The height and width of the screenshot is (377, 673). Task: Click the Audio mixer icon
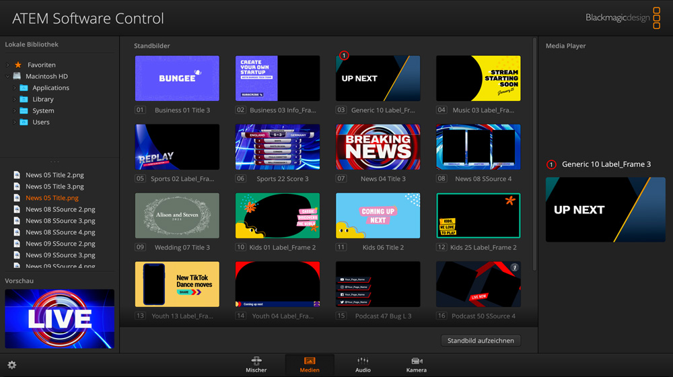tap(363, 361)
